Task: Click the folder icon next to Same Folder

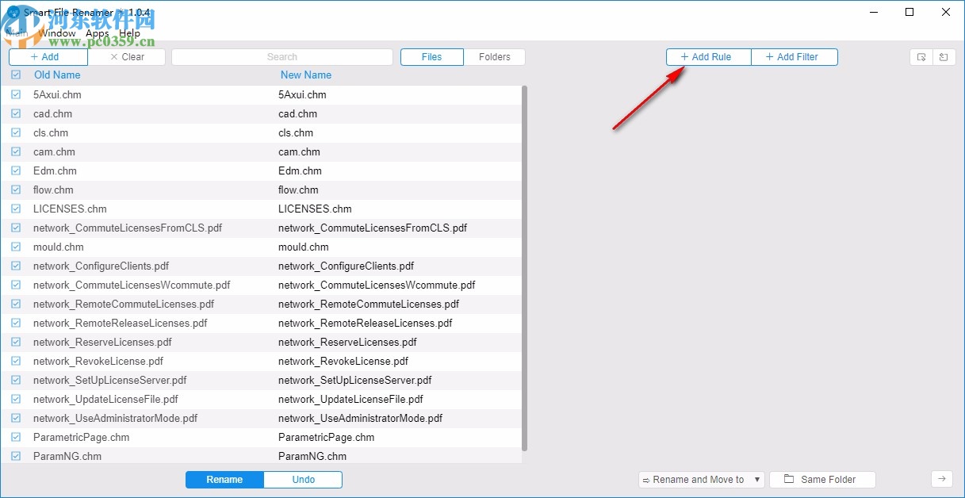Action: tap(788, 479)
